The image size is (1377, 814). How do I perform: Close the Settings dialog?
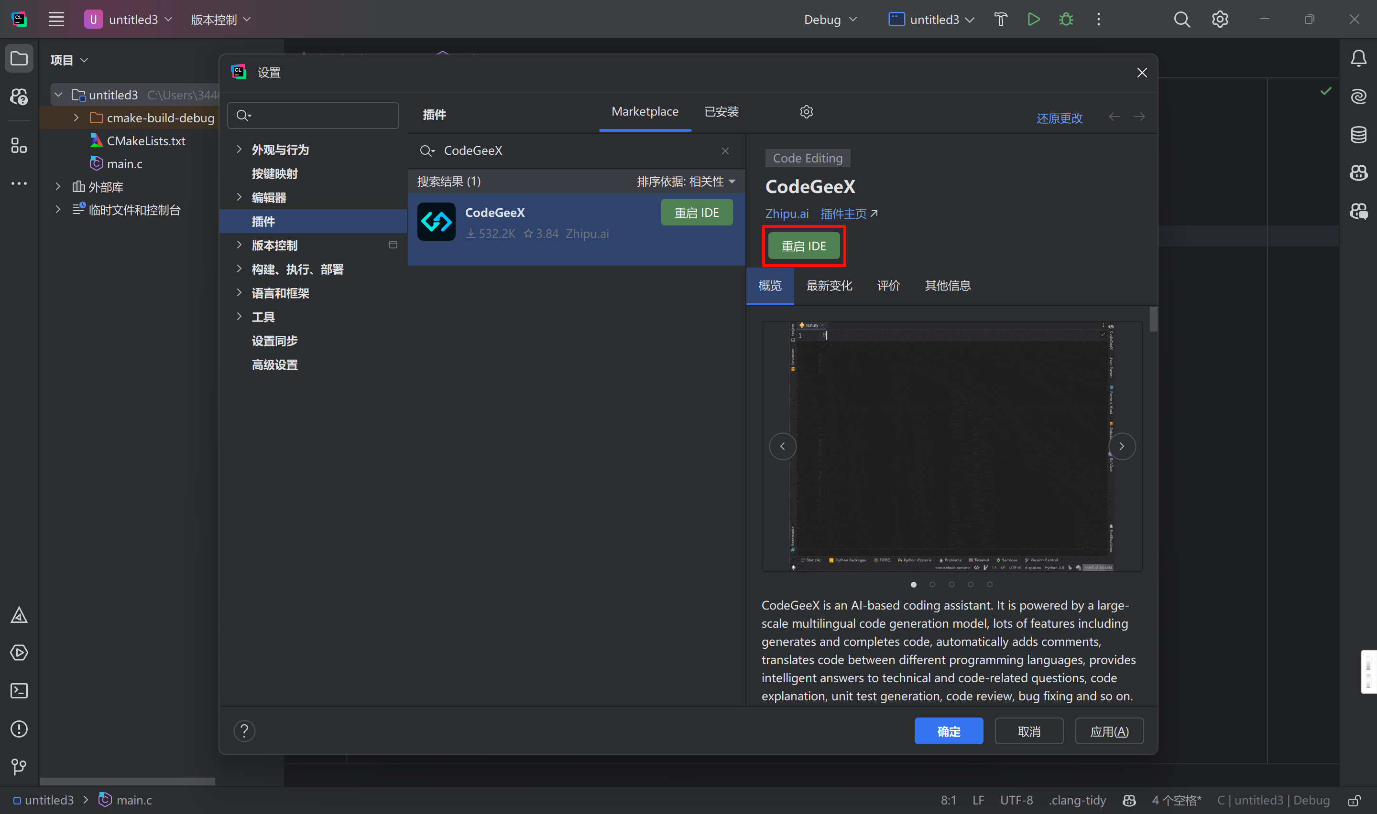(x=1142, y=73)
